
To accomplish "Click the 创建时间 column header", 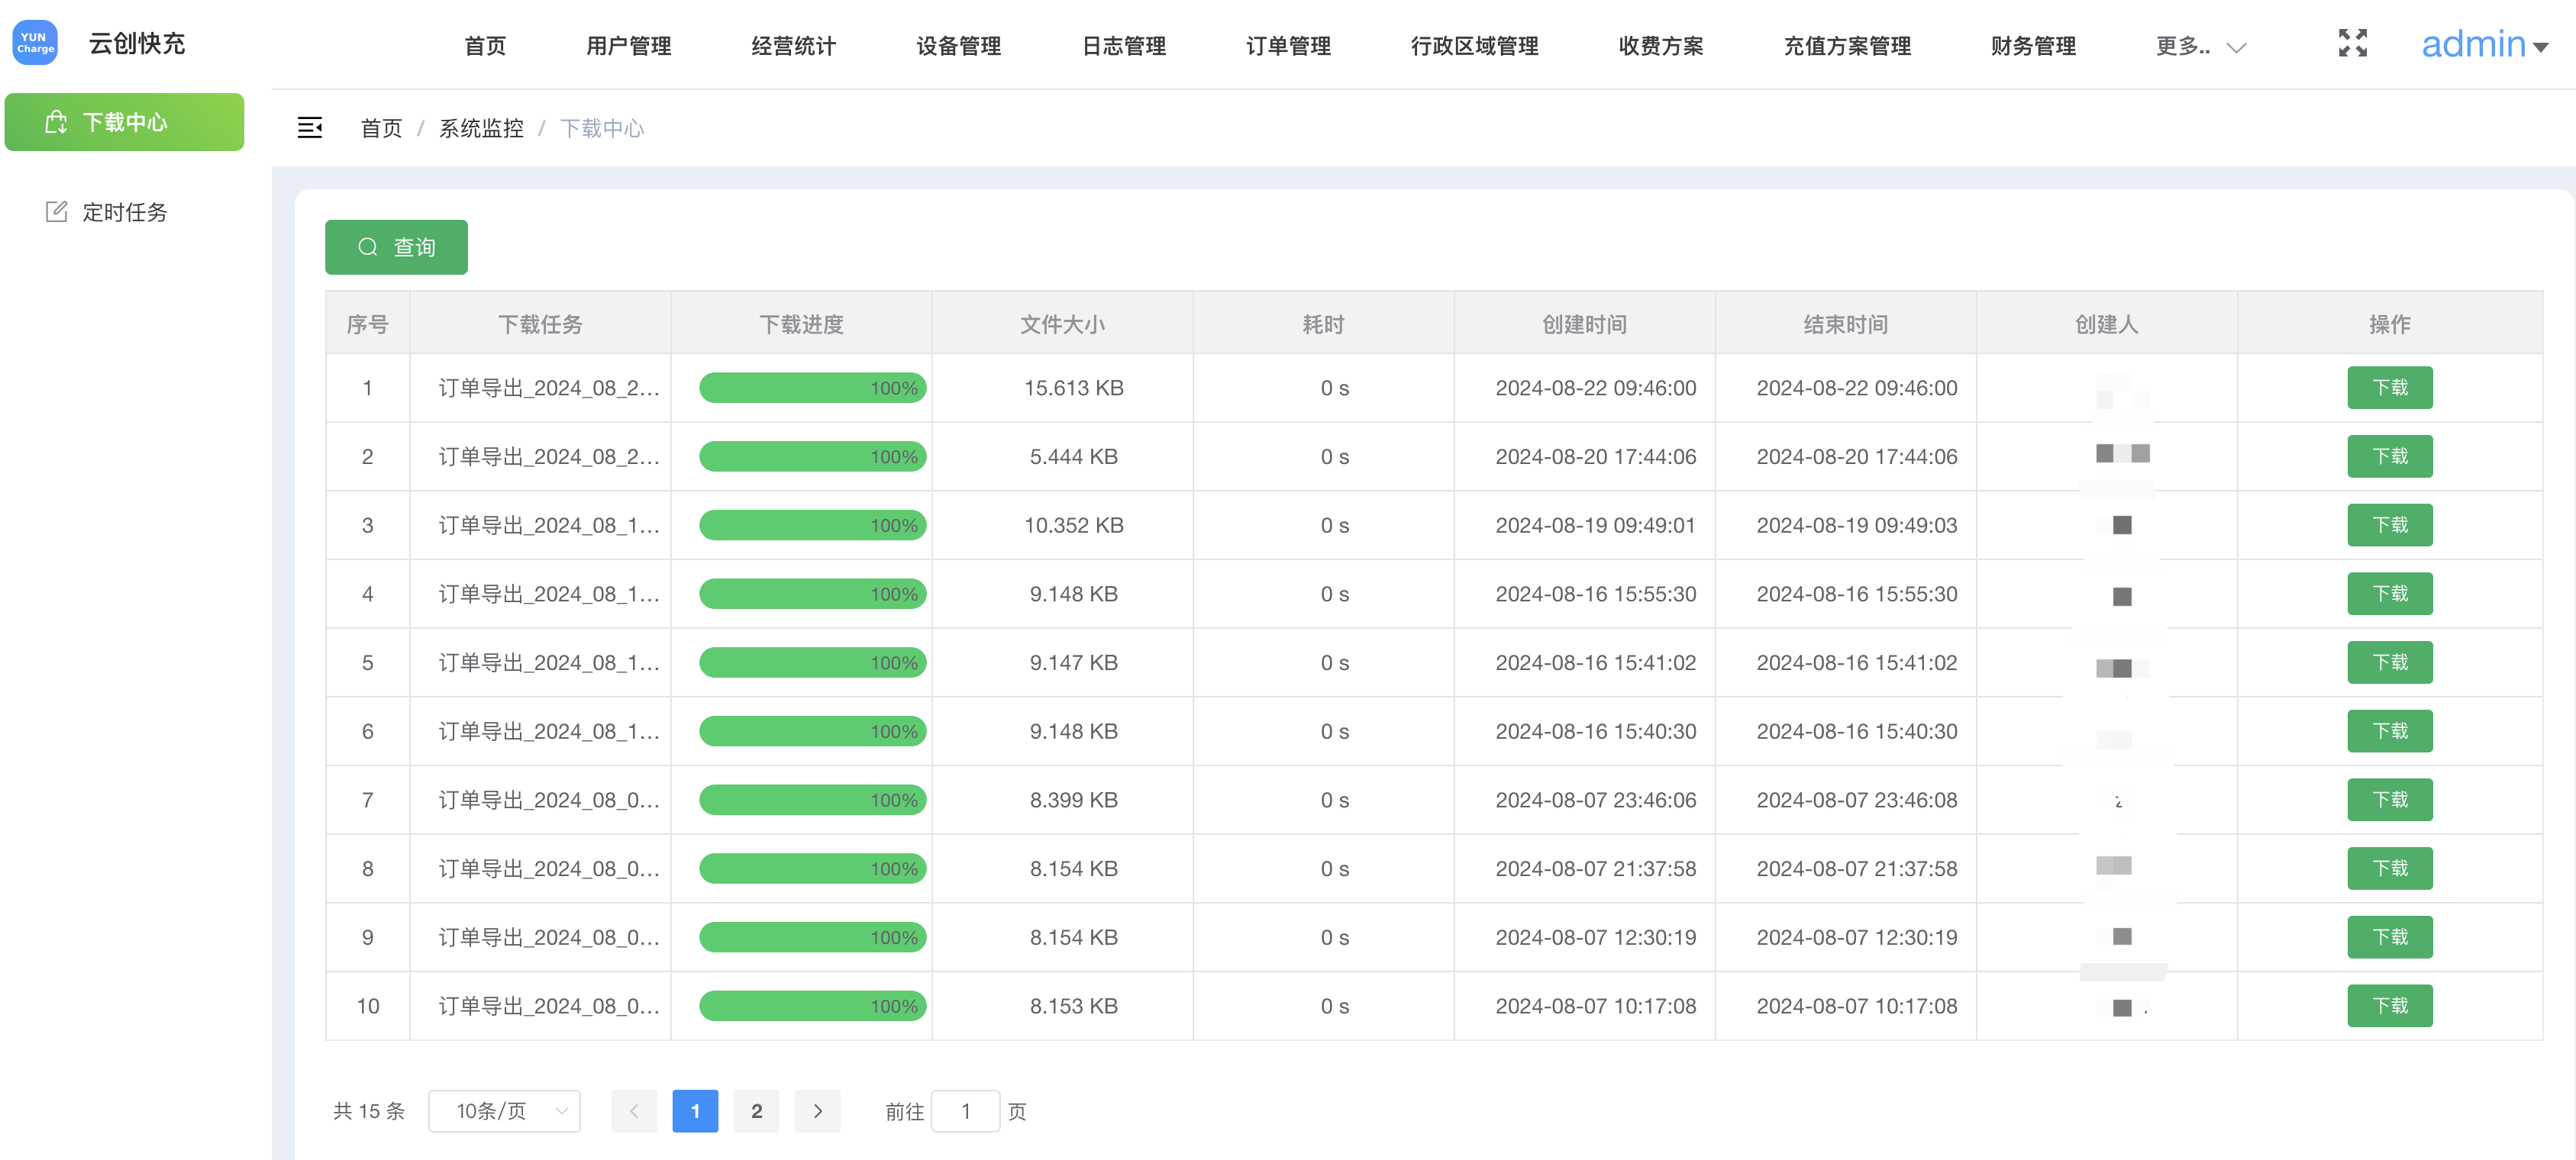I will pos(1584,324).
